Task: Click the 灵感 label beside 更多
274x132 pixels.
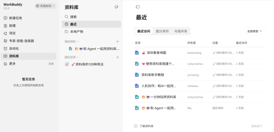Action: (51, 64)
